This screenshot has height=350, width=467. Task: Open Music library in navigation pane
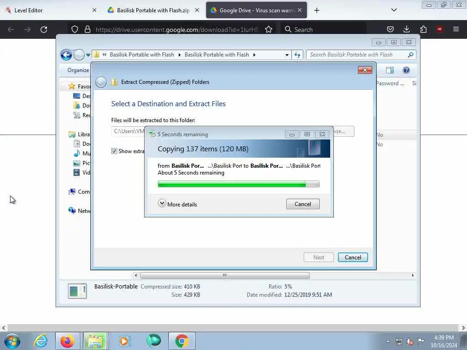coord(82,153)
